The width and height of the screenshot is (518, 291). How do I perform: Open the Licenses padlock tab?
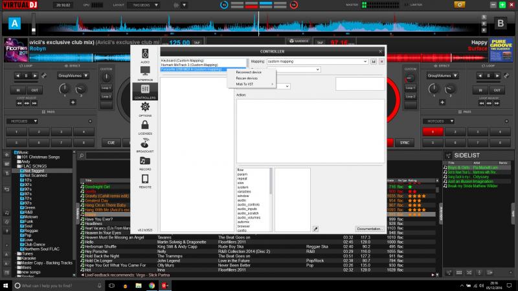pyautogui.click(x=145, y=127)
